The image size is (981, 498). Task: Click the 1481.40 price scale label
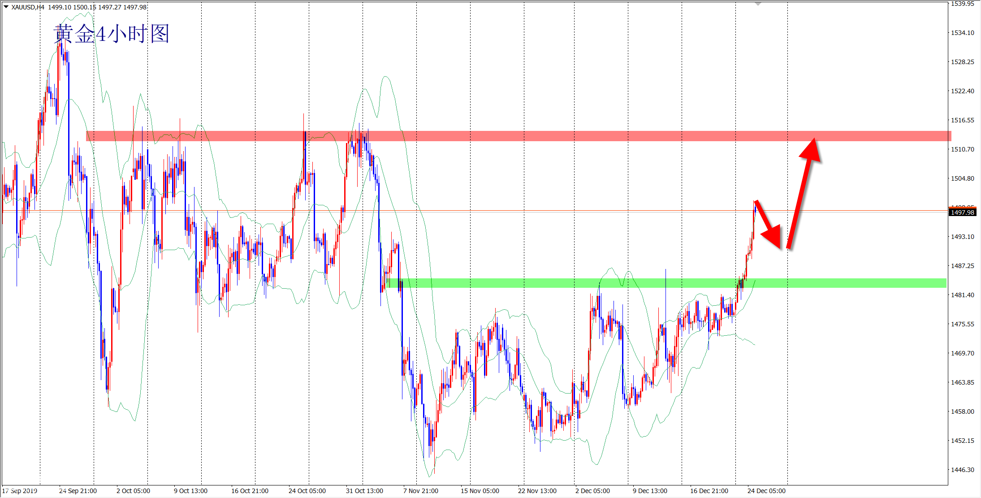pos(962,295)
